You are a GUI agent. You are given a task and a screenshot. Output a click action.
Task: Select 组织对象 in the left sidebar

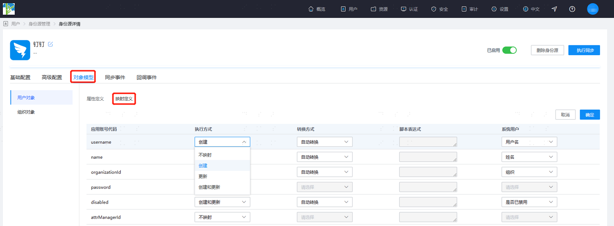[26, 112]
